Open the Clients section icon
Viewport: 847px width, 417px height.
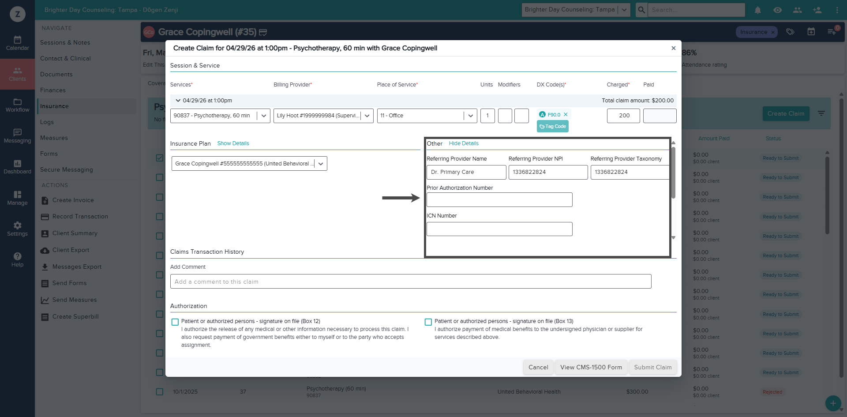coord(17,70)
